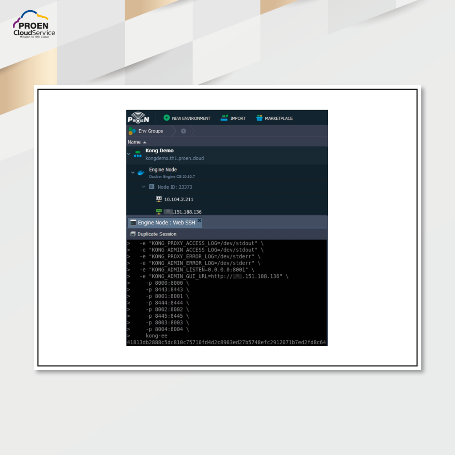Click the kong-ee terminal line
Image resolution: width=455 pixels, height=455 pixels.
pos(148,336)
